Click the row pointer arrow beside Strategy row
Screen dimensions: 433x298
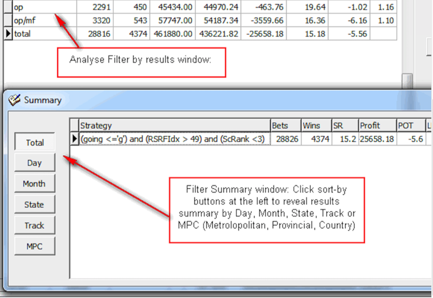pyautogui.click(x=75, y=139)
